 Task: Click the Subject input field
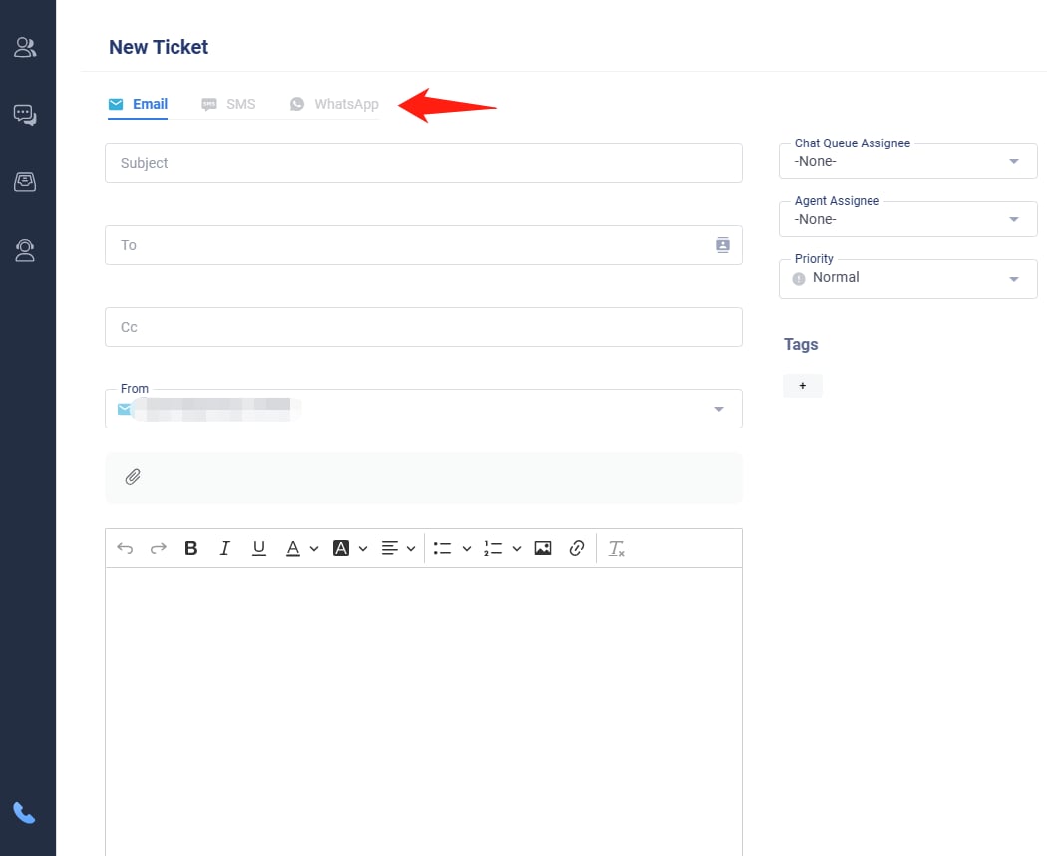423,163
